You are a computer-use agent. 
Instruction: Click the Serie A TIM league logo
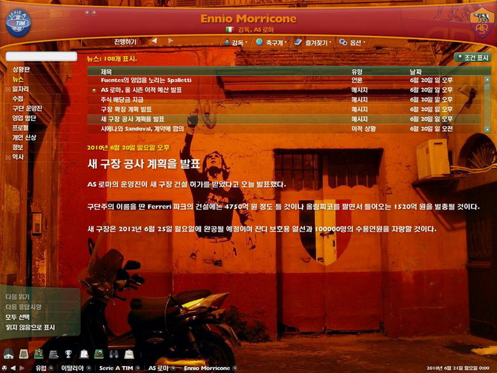18,22
